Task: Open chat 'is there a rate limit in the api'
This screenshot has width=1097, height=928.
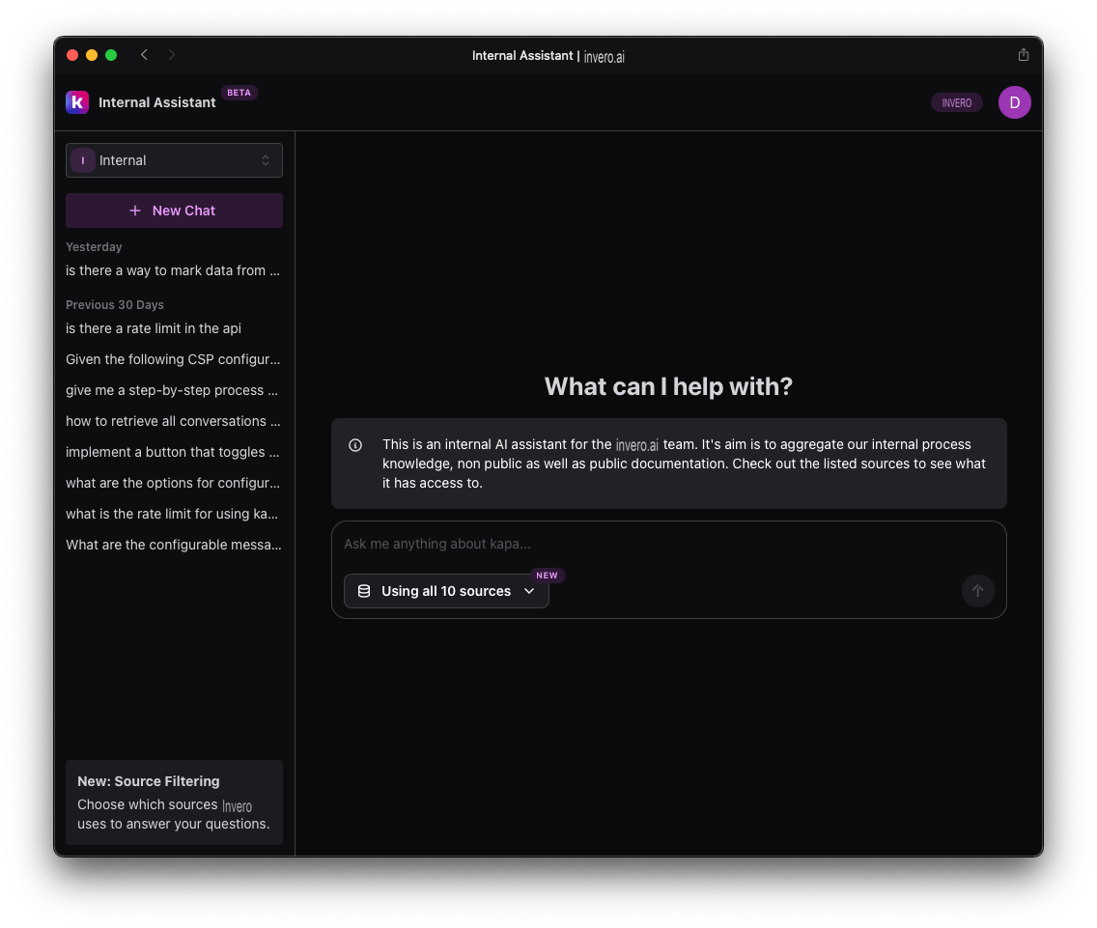Action: 154,328
